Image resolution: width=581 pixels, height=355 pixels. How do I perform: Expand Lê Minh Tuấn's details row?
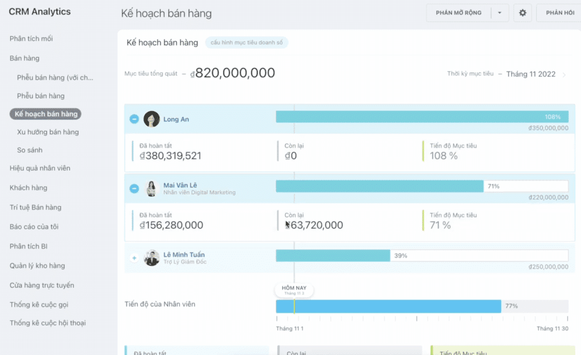pos(134,258)
